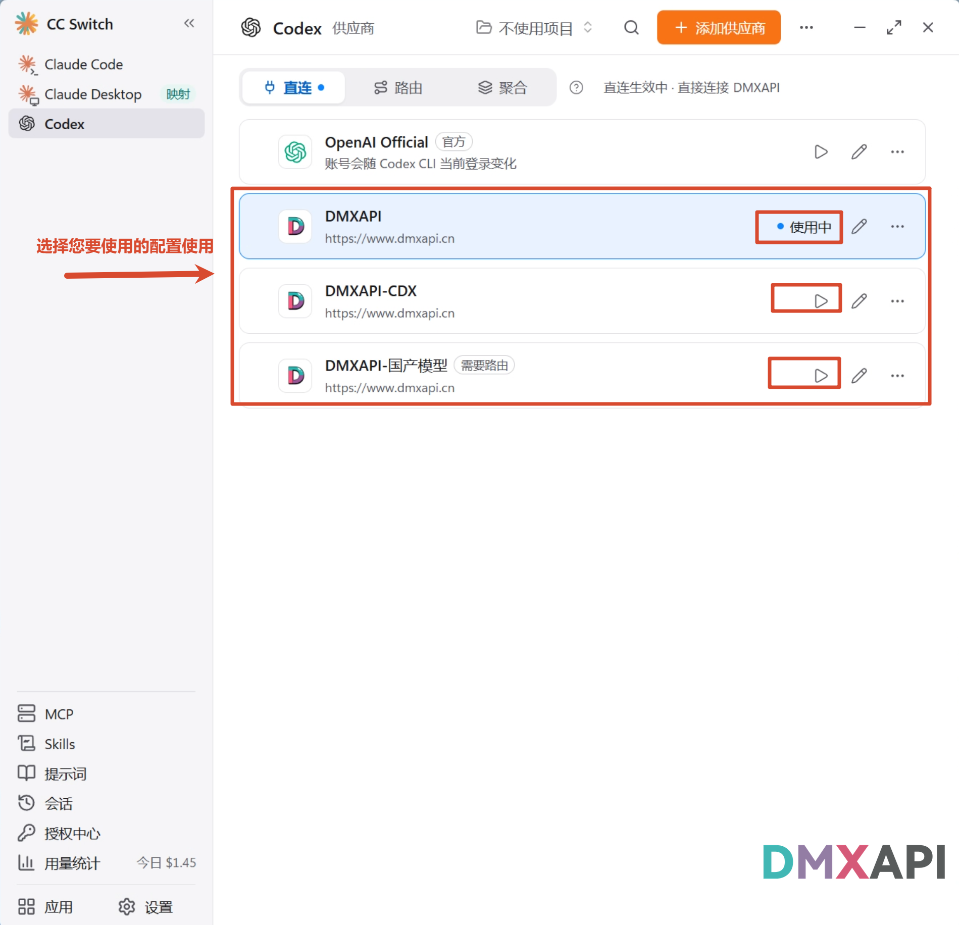This screenshot has width=959, height=925.
Task: Expand the window to fullscreen
Action: [894, 28]
